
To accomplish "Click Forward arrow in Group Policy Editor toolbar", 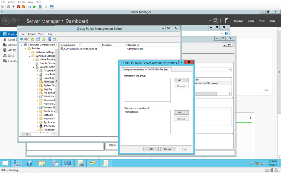I will tap(26, 39).
